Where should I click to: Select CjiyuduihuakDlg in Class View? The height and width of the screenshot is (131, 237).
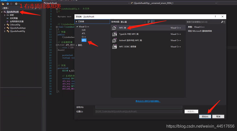tap(17, 31)
